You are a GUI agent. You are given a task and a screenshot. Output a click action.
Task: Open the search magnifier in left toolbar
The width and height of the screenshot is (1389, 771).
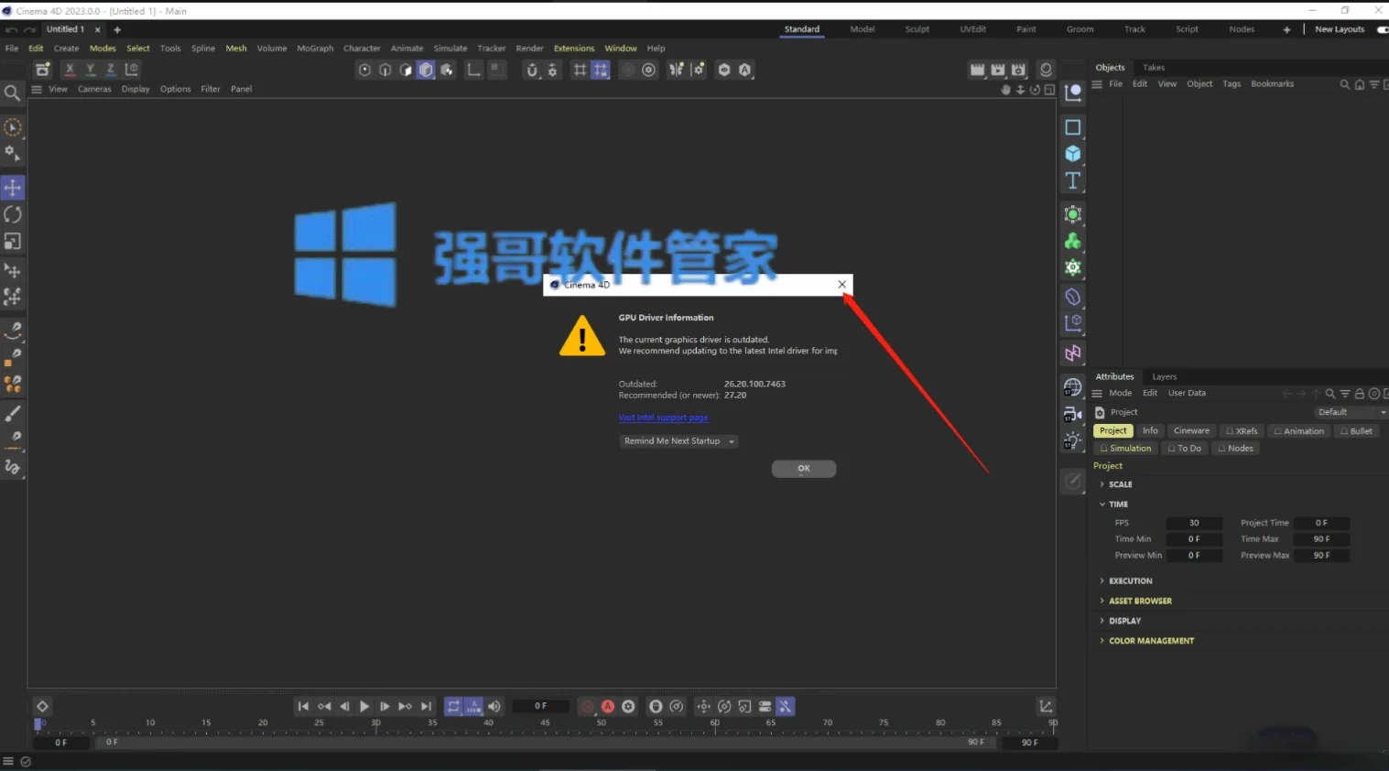click(x=12, y=92)
